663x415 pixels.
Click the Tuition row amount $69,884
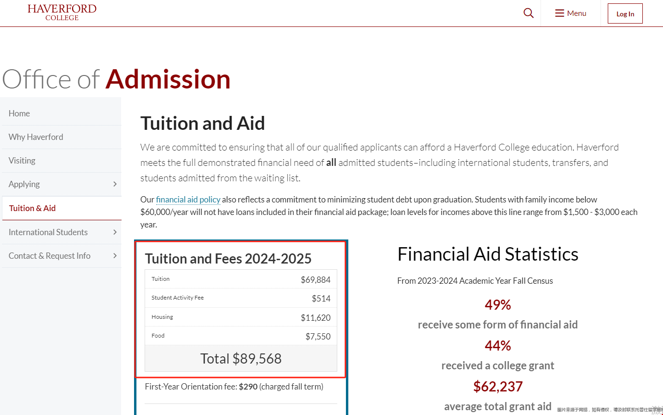(x=316, y=279)
